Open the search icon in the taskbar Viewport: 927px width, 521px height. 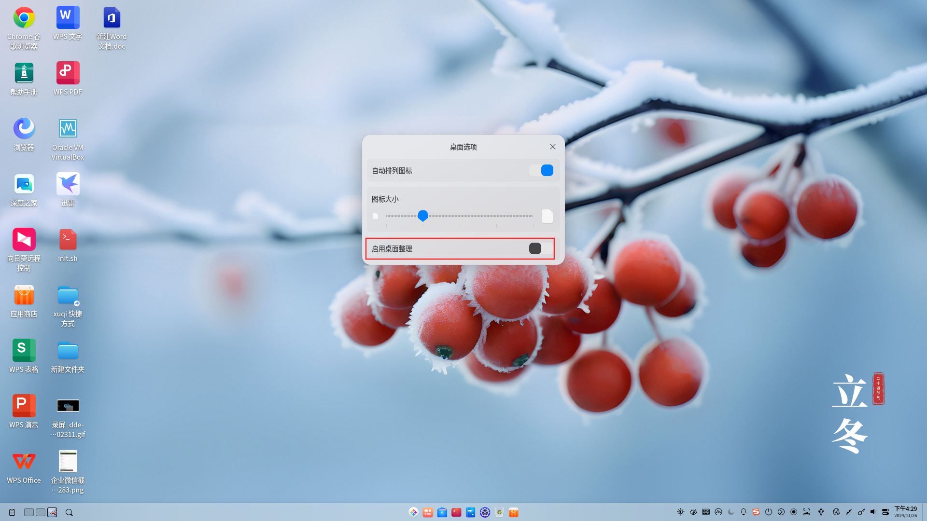69,512
